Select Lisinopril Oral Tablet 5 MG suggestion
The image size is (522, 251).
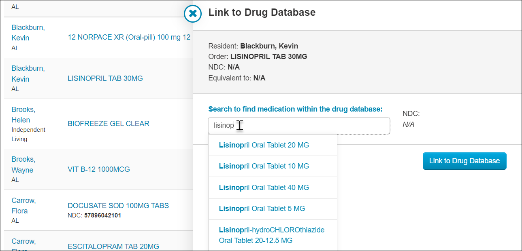(x=273, y=209)
